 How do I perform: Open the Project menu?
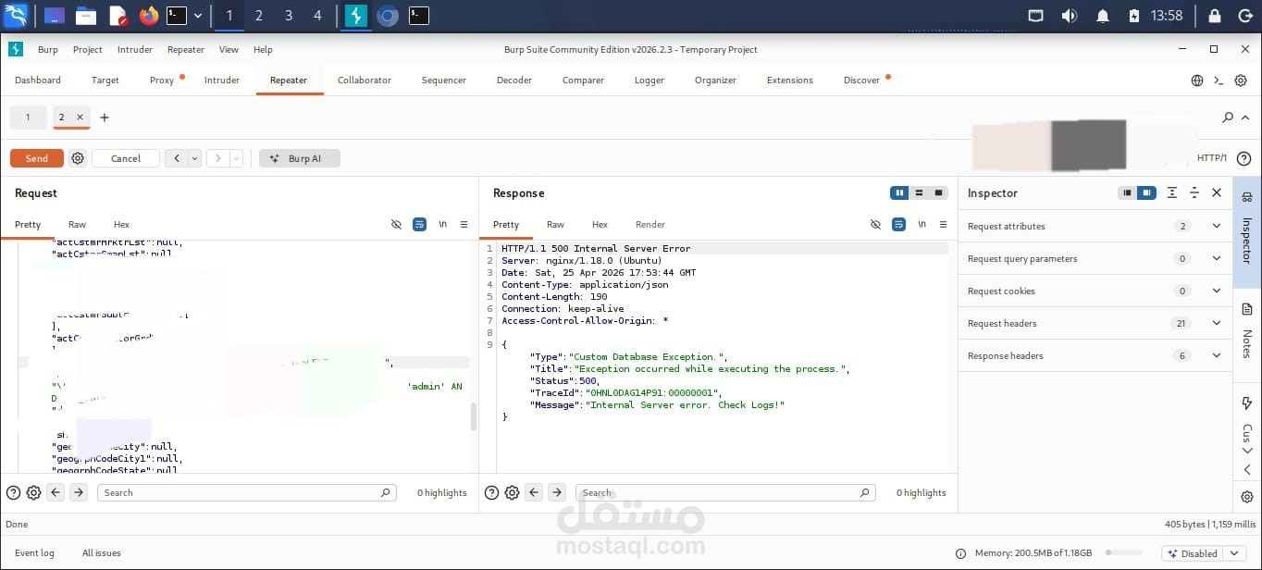point(88,49)
